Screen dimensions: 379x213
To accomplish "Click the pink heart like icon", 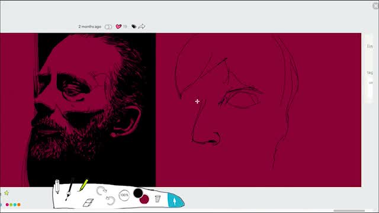I will tap(118, 27).
